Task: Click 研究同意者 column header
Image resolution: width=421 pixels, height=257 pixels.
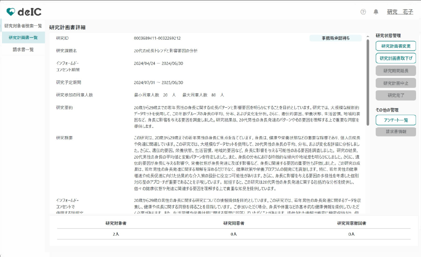Action: (234, 223)
